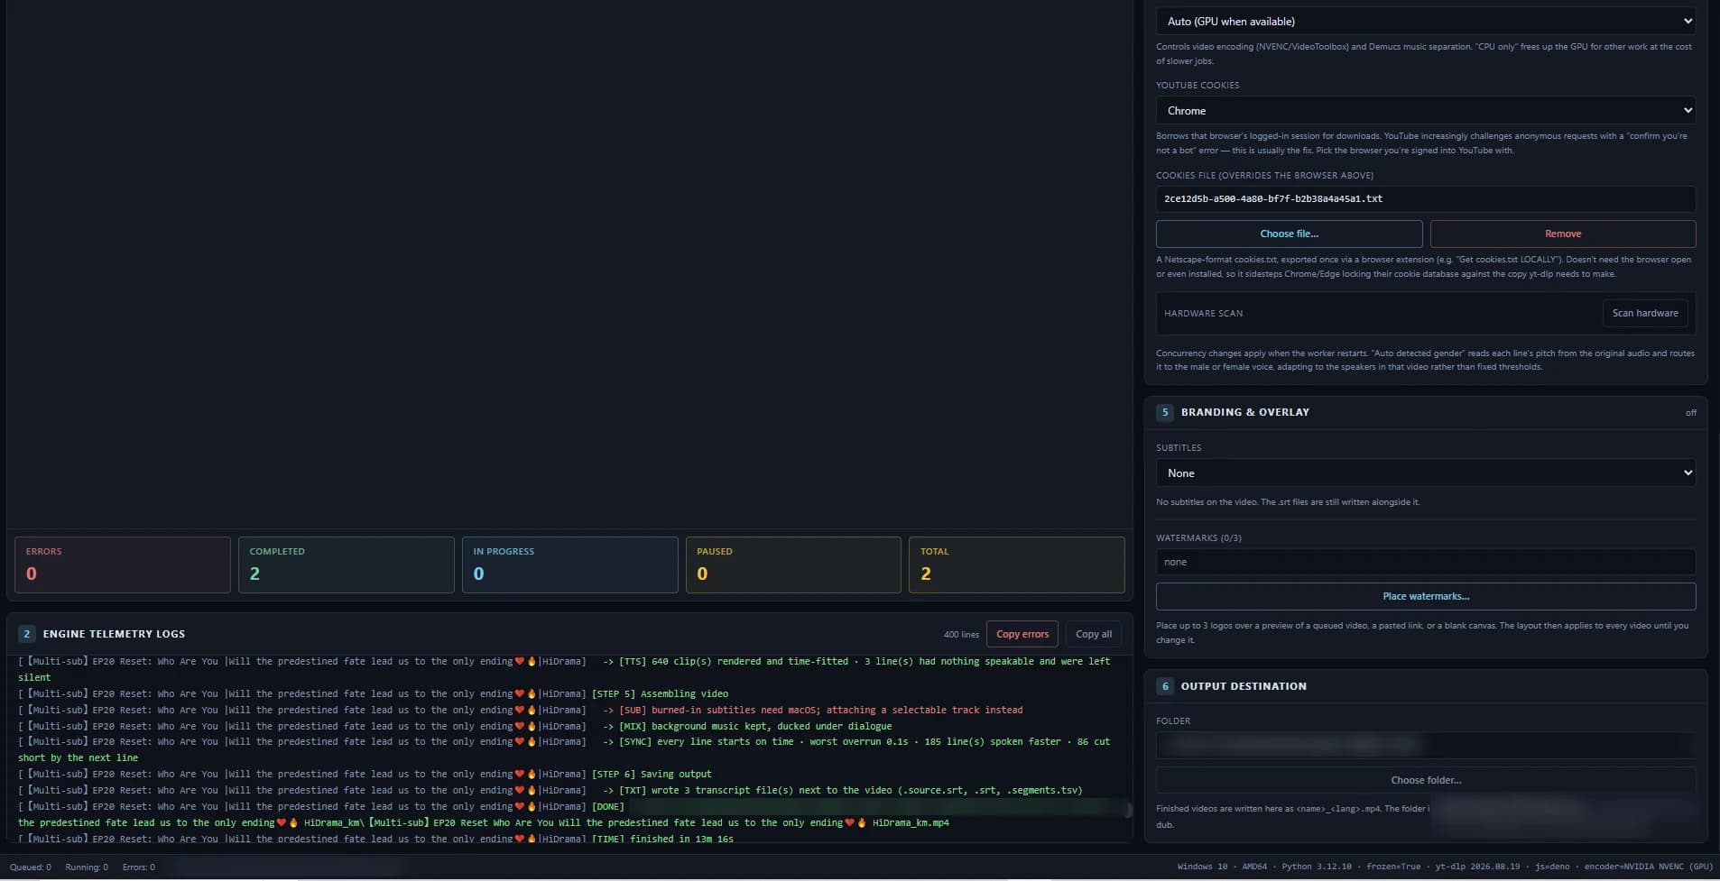
Task: Remove the selected cookies file
Action: (x=1562, y=234)
